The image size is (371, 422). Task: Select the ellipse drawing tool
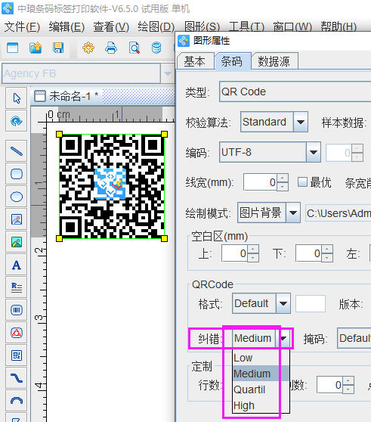pyautogui.click(x=17, y=197)
